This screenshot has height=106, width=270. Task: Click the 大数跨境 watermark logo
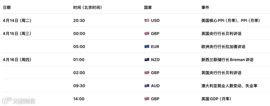19,101
